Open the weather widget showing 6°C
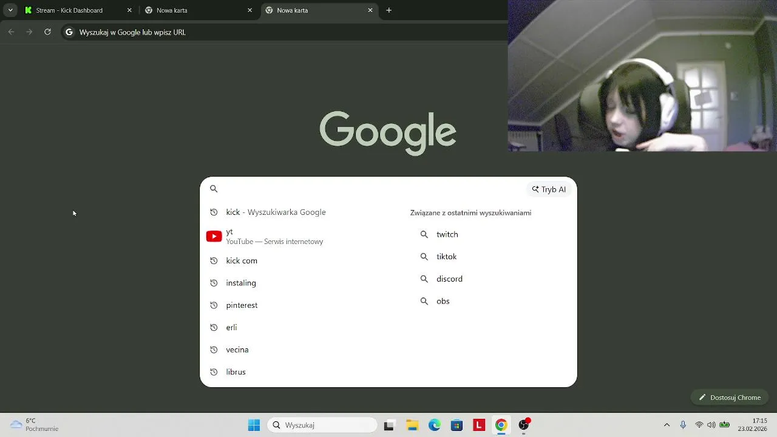The height and width of the screenshot is (437, 777). (35, 425)
